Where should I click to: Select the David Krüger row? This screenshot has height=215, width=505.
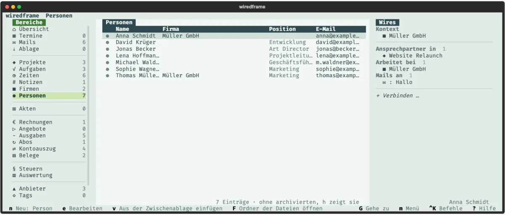[234, 42]
